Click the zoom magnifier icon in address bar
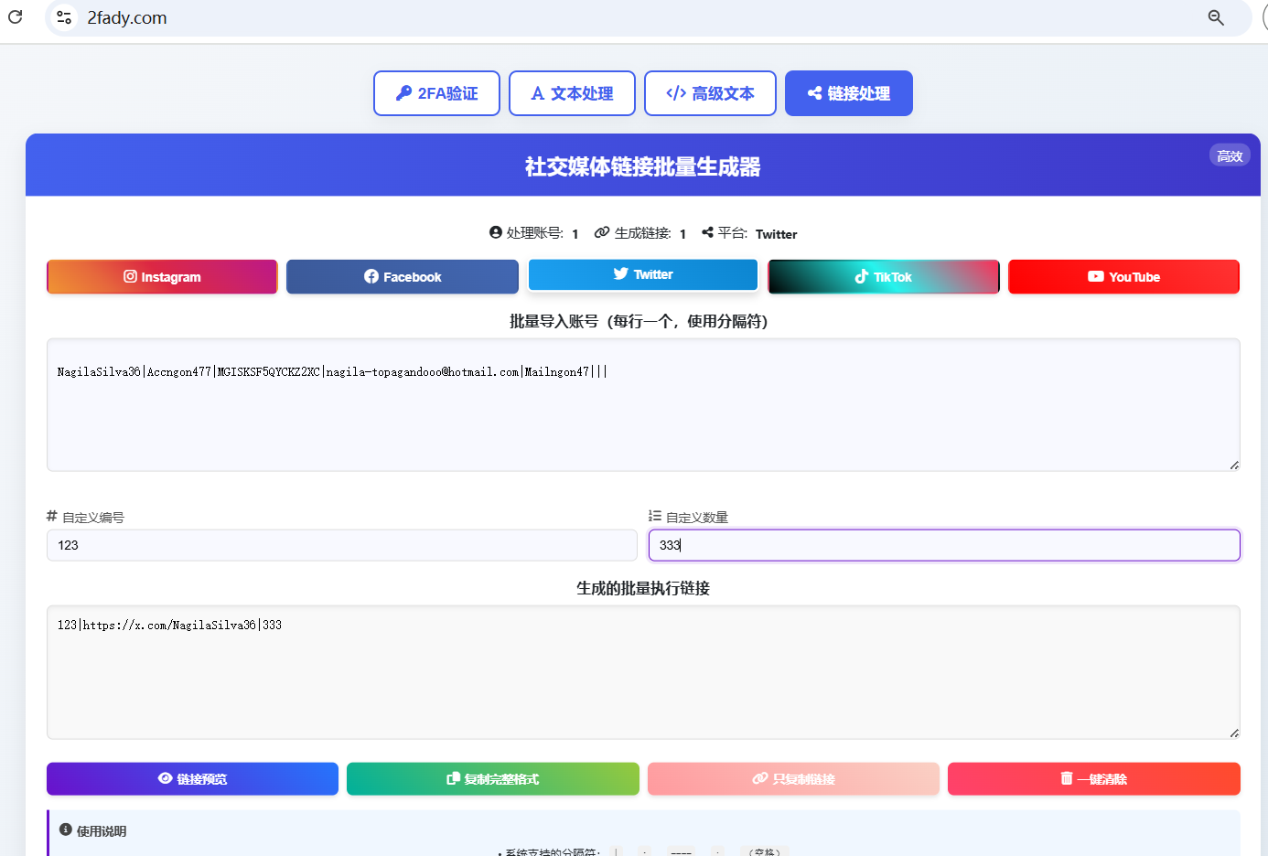 (1216, 17)
